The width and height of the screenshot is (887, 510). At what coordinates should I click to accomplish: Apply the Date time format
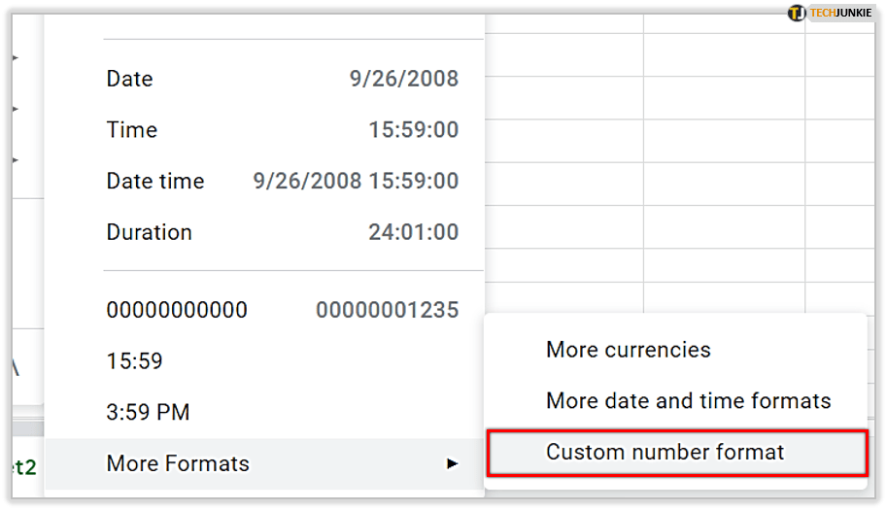(155, 182)
